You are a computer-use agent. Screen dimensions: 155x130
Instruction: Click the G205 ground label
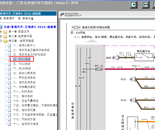coord(108,58)
